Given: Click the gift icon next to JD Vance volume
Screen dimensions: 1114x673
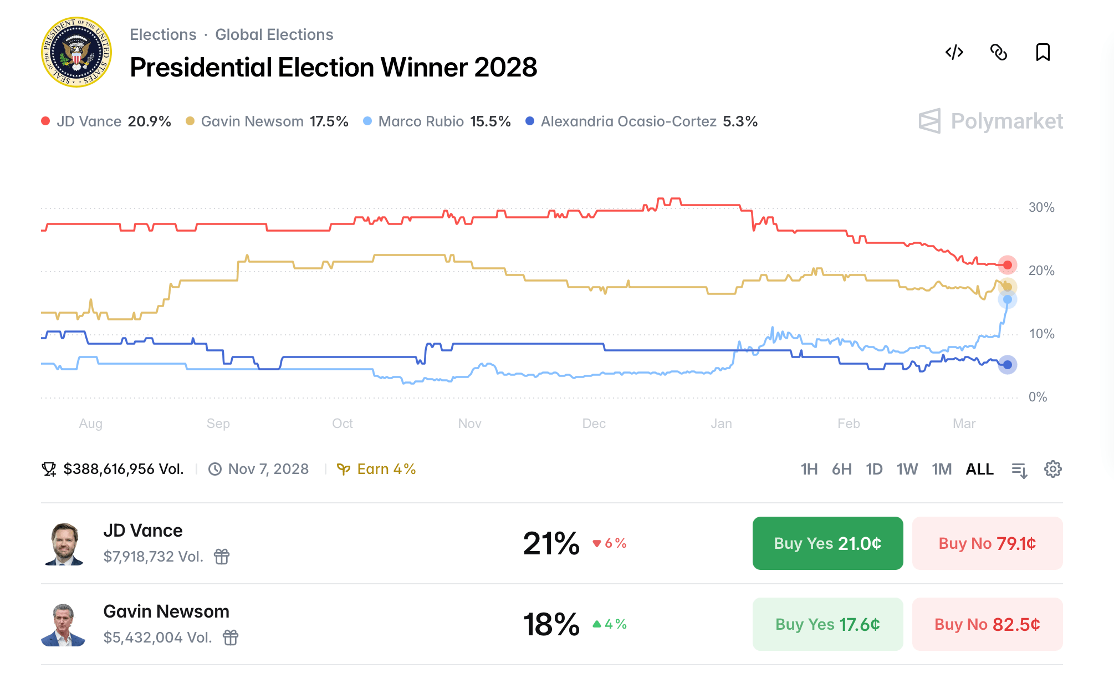Looking at the screenshot, I should 221,557.
